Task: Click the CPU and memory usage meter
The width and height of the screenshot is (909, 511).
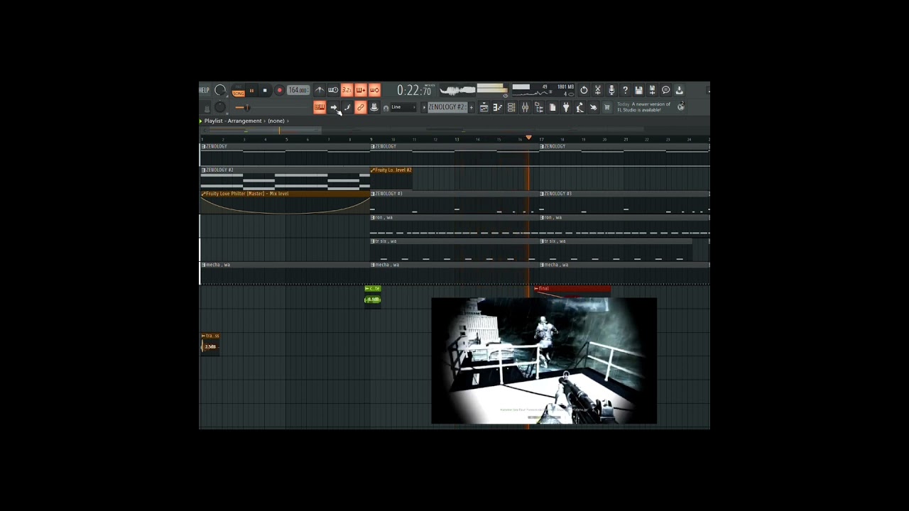Action: point(544,90)
